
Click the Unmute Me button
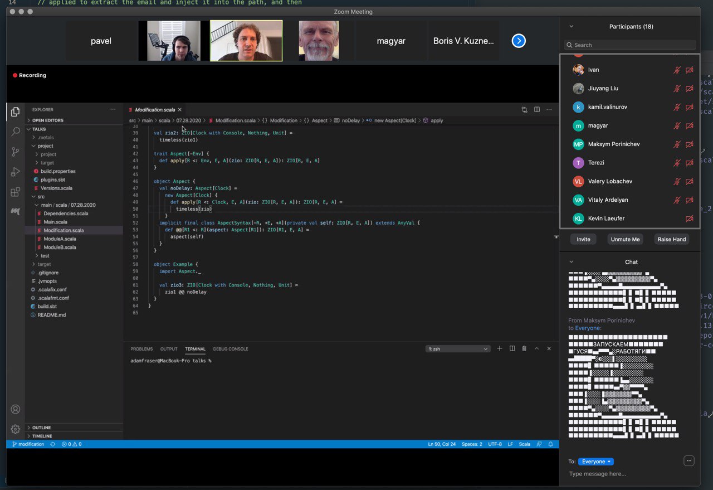point(625,239)
